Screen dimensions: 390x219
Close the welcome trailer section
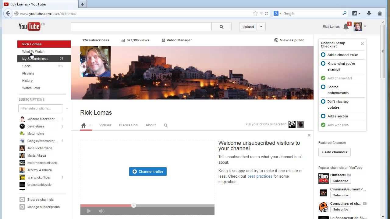309,135
